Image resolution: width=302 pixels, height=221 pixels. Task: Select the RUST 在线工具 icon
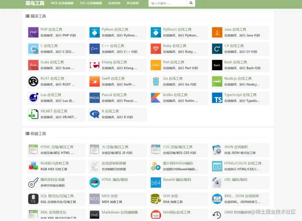(33, 82)
